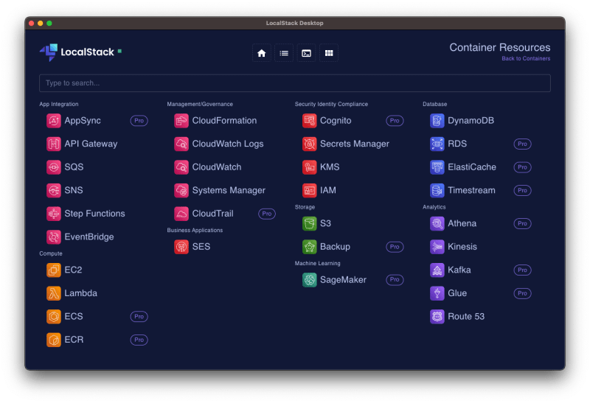This screenshot has height=403, width=590.
Task: Click the Pro badge beside ECS
Action: pyautogui.click(x=139, y=317)
